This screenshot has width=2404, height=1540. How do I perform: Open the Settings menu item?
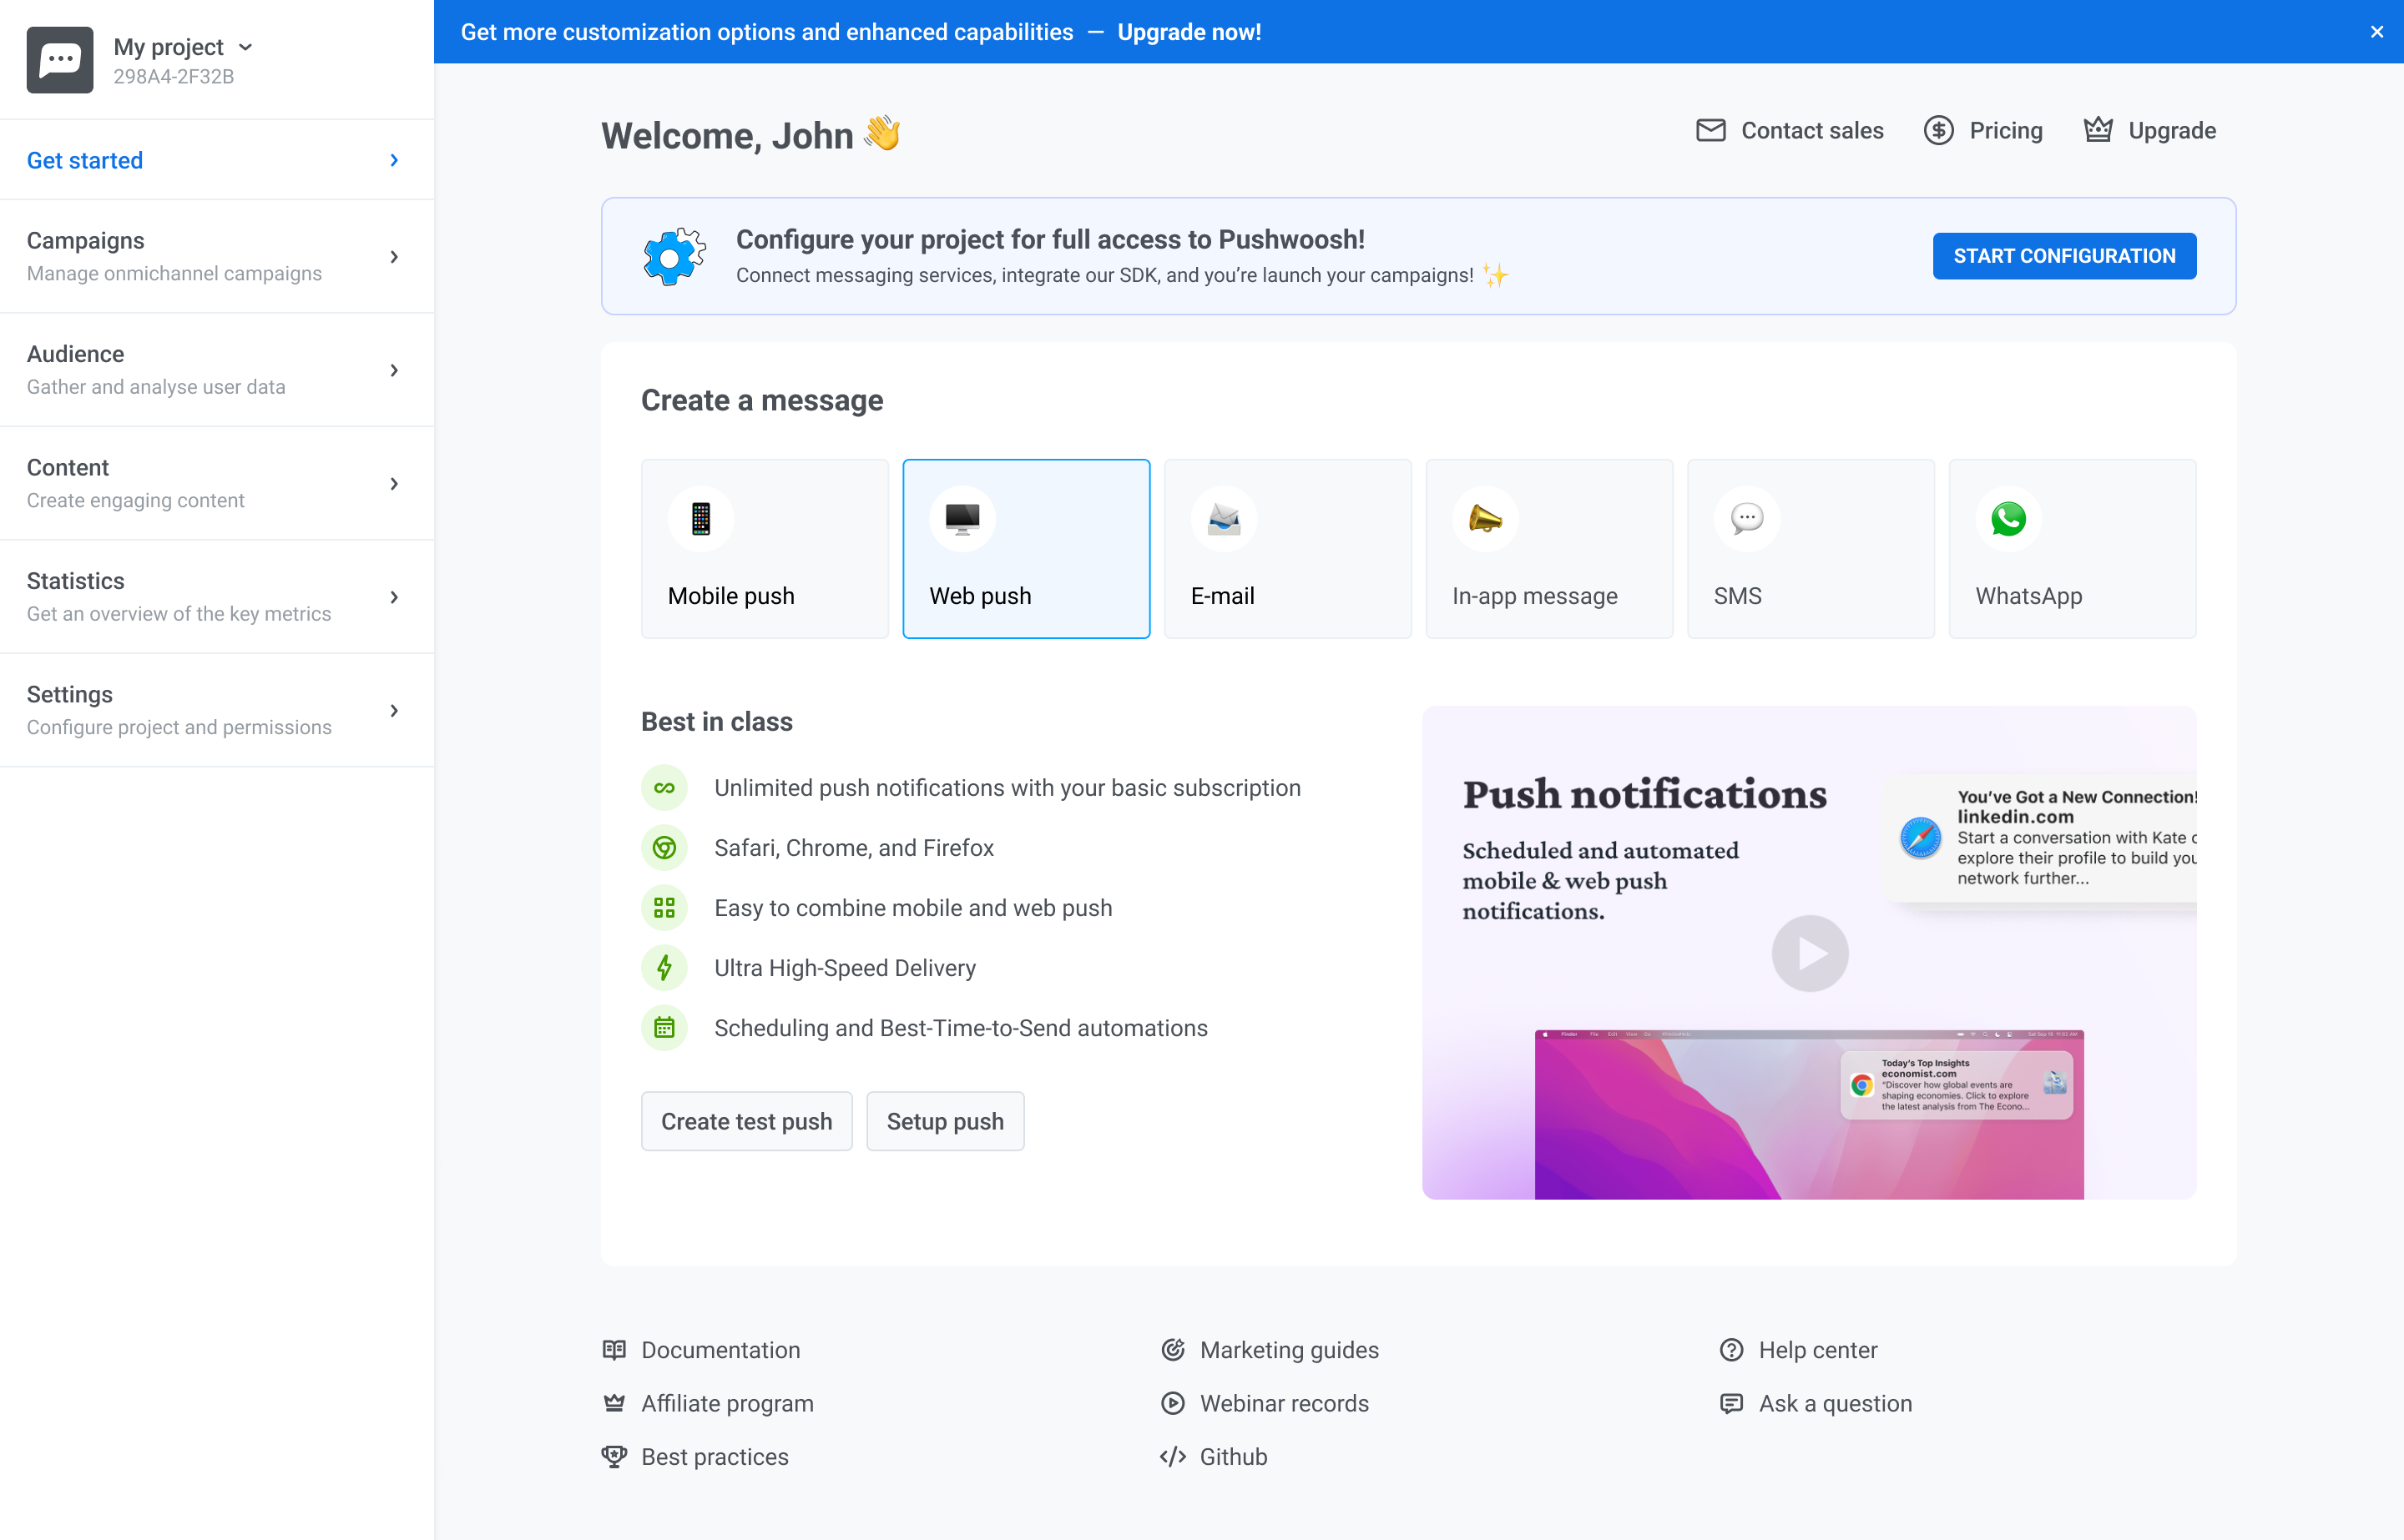coord(217,711)
